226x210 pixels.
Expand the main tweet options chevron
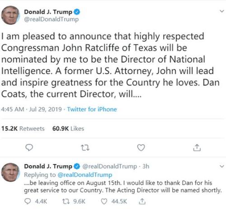pos(222,11)
